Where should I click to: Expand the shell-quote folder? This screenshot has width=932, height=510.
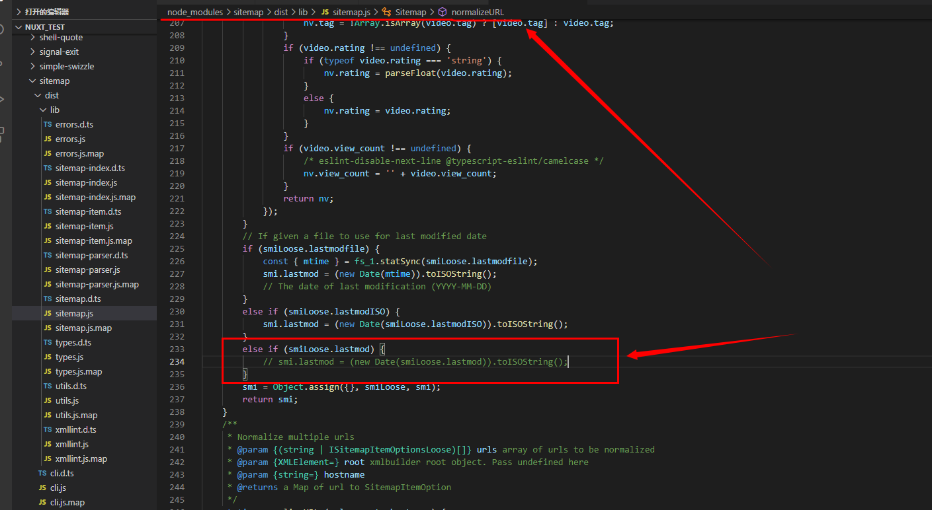tap(33, 38)
